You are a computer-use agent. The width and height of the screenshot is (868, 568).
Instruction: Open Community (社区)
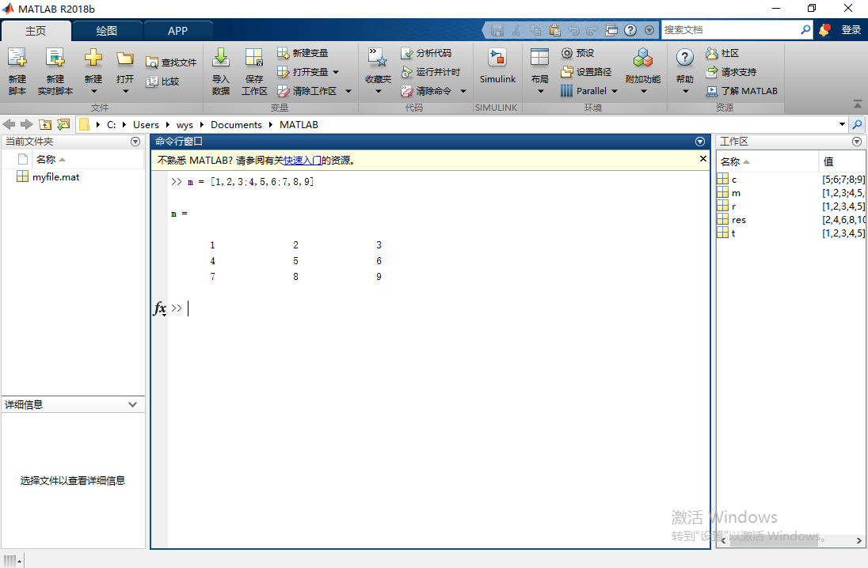[x=722, y=53]
